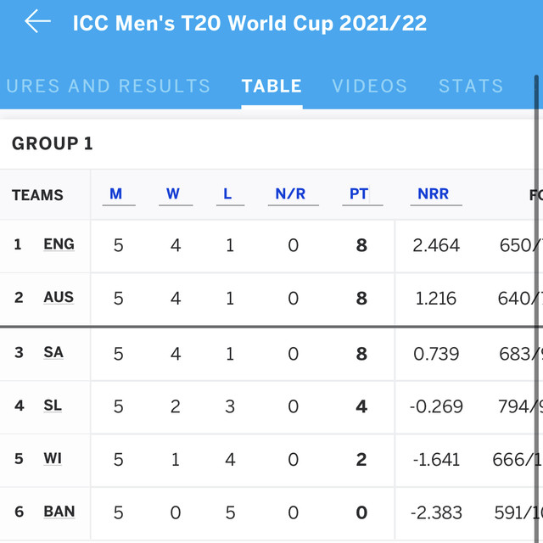The image size is (543, 543).
Task: View the BAN team details
Action: pyautogui.click(x=59, y=512)
